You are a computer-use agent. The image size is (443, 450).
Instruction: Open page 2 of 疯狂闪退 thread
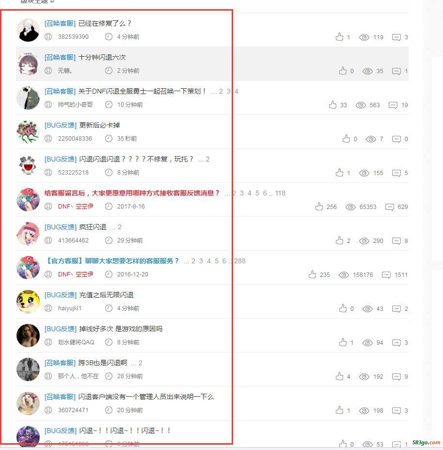(x=120, y=227)
